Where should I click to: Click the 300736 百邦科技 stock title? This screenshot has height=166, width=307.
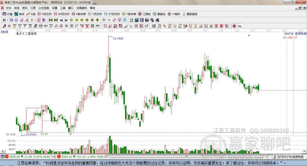click(295, 34)
